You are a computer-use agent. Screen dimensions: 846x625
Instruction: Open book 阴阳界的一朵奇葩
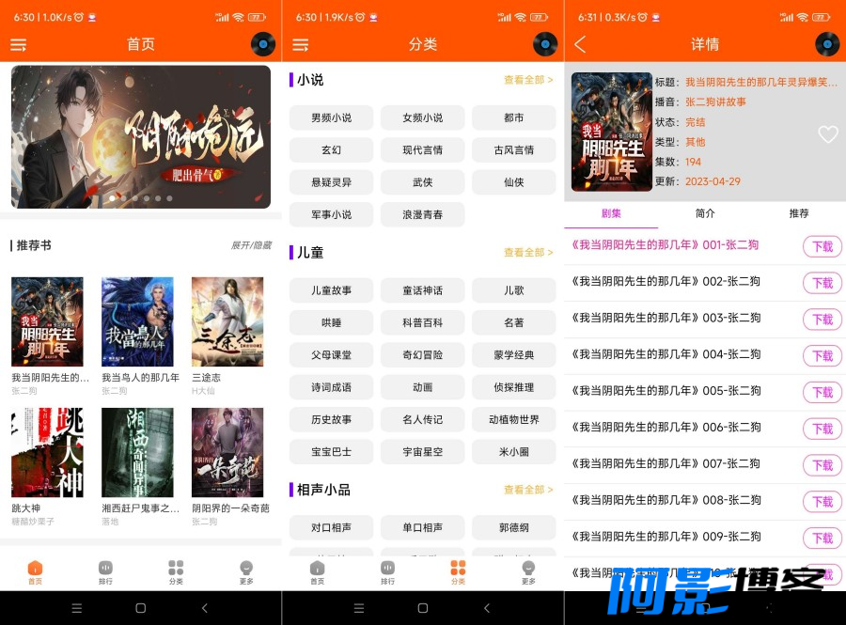click(x=227, y=452)
